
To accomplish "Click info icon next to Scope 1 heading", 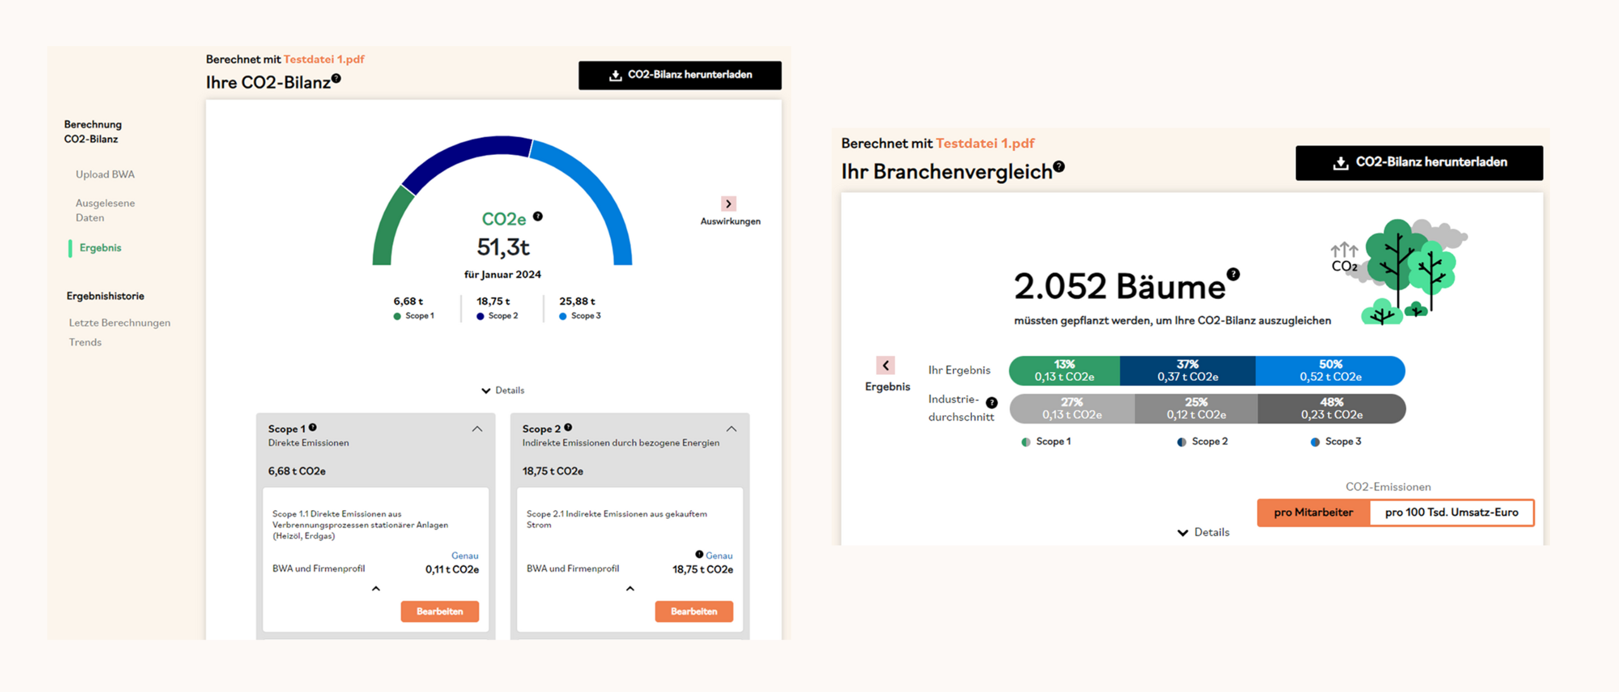I will 313,427.
